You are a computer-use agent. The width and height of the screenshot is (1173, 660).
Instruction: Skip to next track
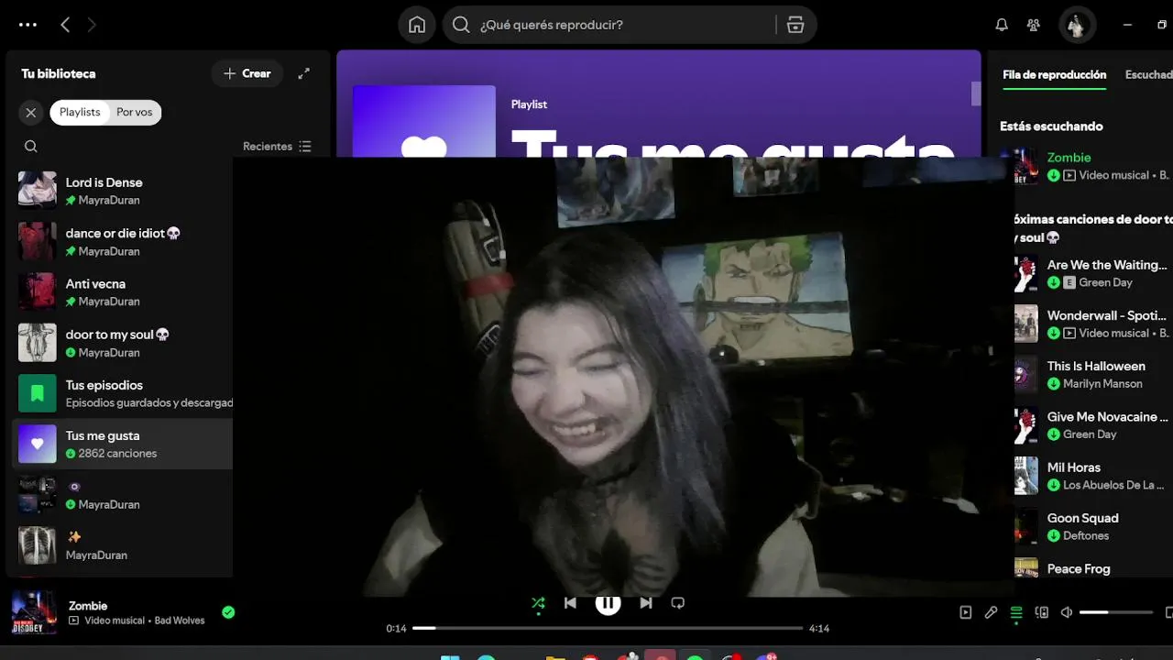(x=646, y=603)
